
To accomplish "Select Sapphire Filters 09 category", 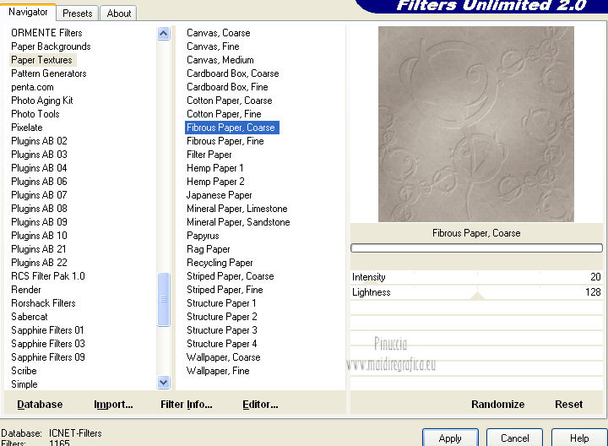I will click(x=48, y=357).
